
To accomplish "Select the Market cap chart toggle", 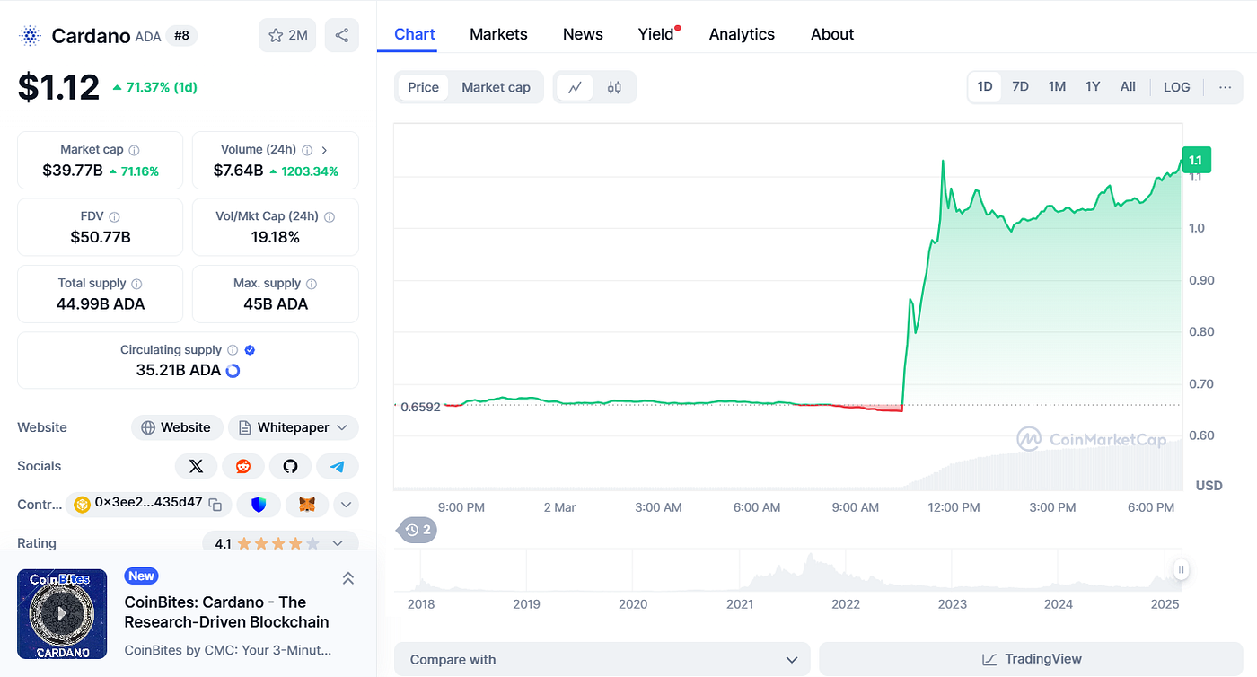I will (496, 87).
